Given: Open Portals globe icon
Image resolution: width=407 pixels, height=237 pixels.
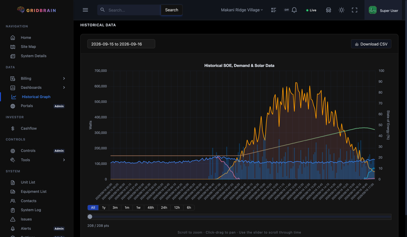Looking at the screenshot, I should click(13, 106).
